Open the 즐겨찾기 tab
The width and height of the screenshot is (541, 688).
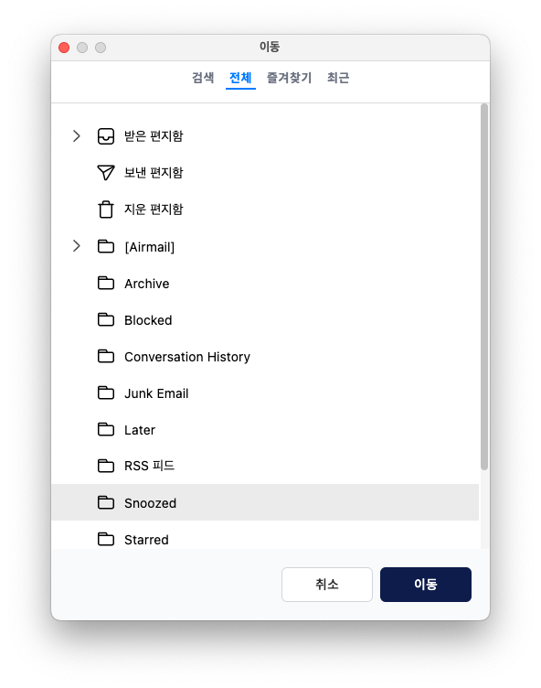click(289, 78)
